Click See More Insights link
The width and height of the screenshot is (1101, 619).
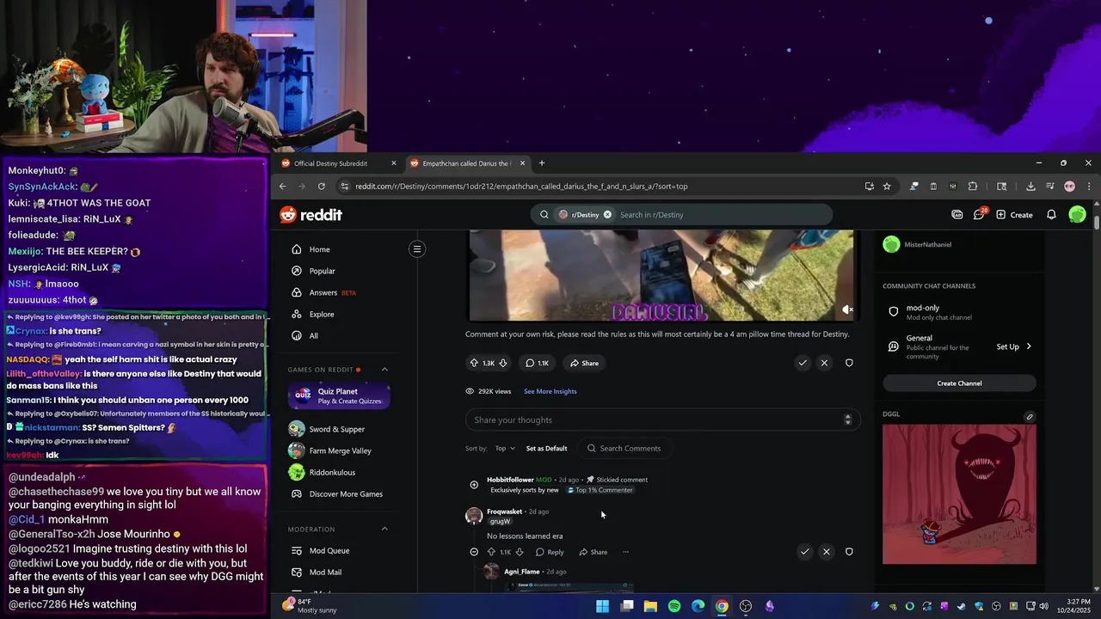click(550, 391)
